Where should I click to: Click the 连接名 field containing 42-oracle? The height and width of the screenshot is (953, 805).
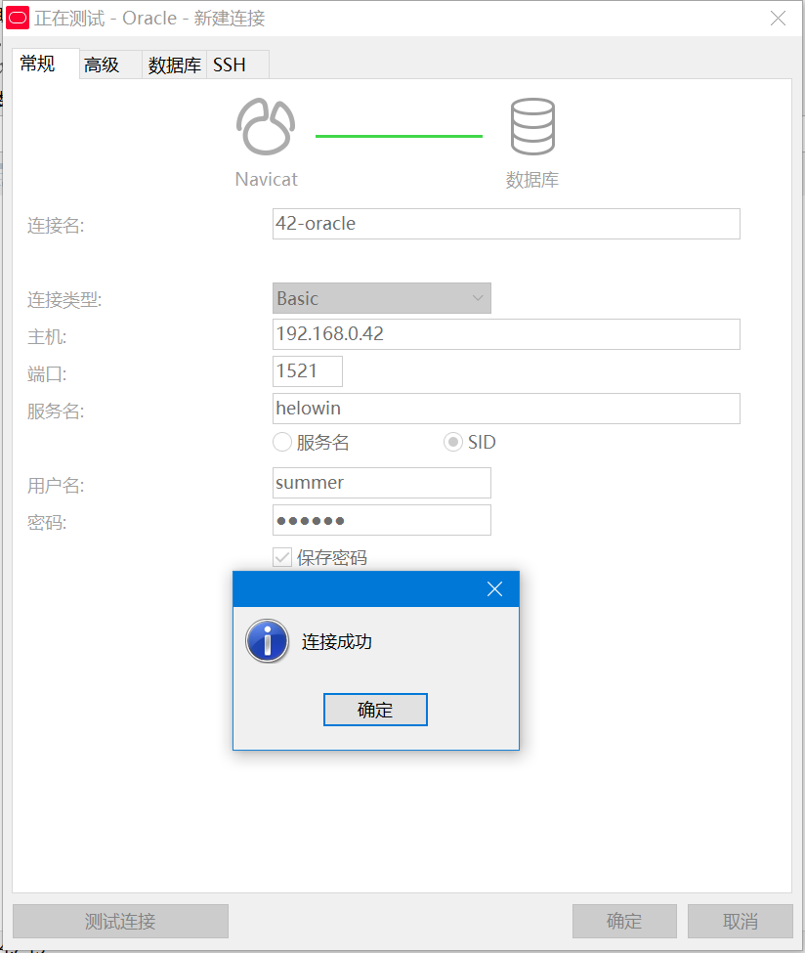(x=506, y=224)
